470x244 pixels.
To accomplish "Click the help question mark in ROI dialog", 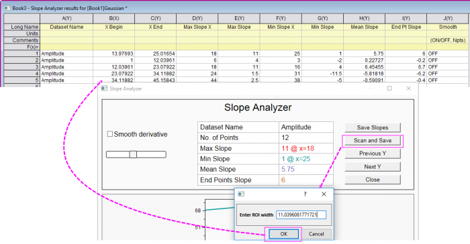I will (x=305, y=194).
